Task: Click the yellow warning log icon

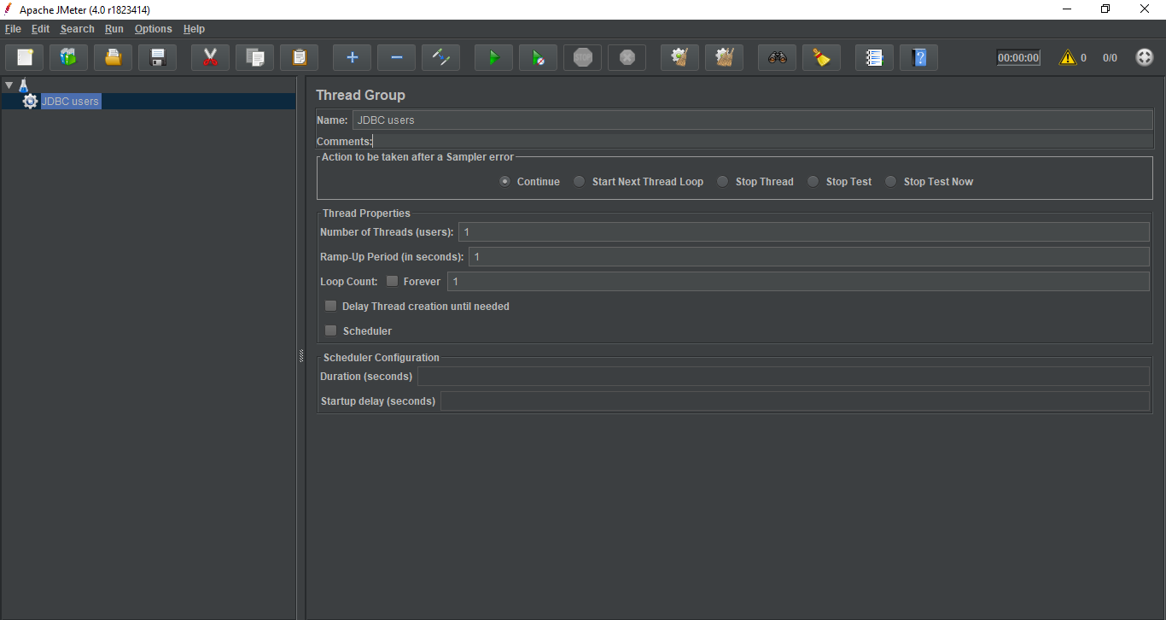Action: click(x=1067, y=58)
